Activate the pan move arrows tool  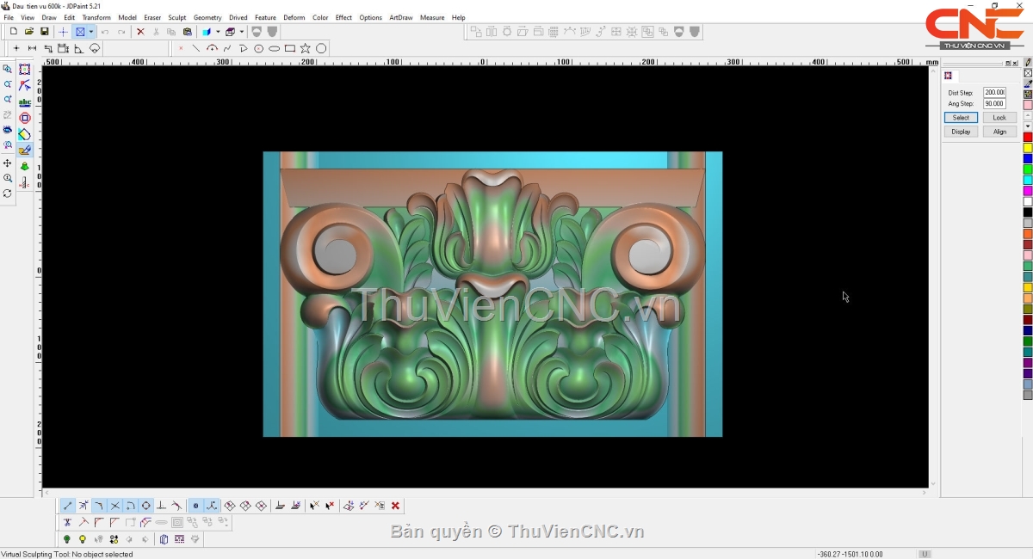[8, 163]
